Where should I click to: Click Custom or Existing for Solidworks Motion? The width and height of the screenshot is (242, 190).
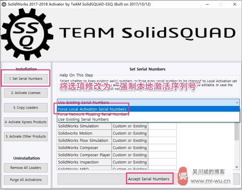click(130, 133)
